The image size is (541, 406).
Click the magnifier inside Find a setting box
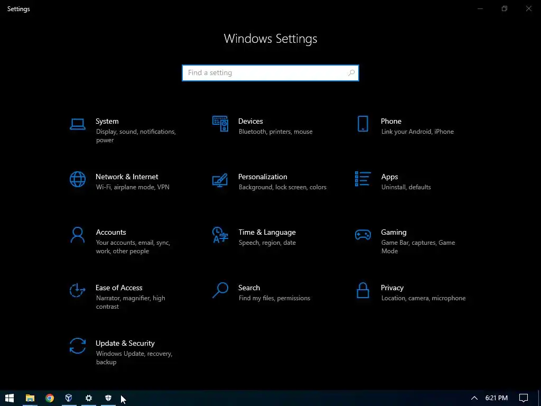[351, 73]
